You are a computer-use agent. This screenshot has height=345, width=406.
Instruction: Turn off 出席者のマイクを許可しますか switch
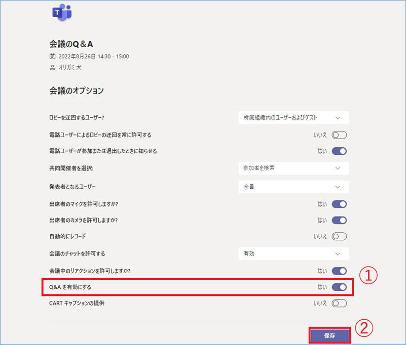click(x=339, y=204)
